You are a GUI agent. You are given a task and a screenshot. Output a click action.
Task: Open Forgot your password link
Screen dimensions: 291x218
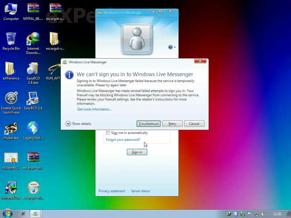123,140
